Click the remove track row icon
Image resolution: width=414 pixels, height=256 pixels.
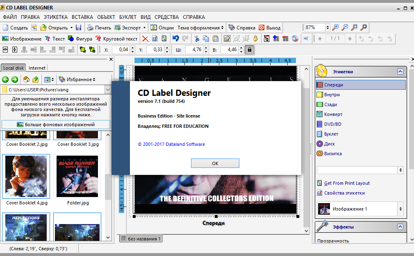pos(285,39)
